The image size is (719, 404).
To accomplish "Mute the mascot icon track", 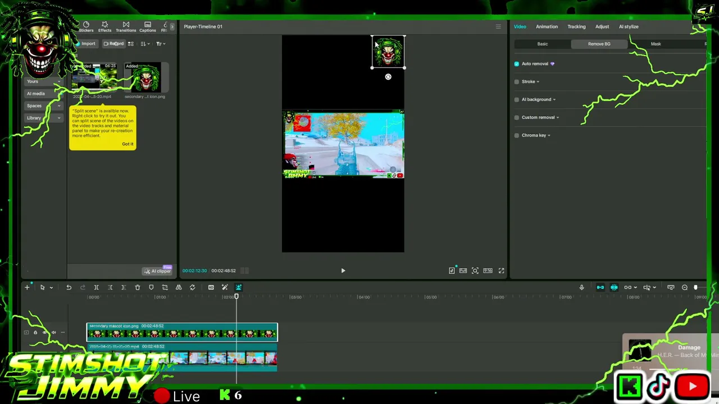I will pyautogui.click(x=53, y=332).
